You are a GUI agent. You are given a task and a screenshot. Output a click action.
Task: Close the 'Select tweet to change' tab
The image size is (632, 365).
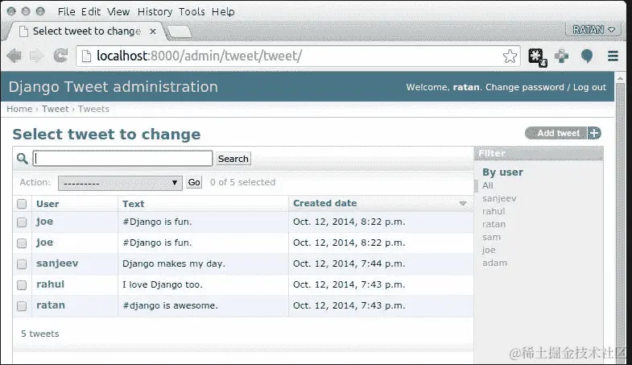point(153,31)
